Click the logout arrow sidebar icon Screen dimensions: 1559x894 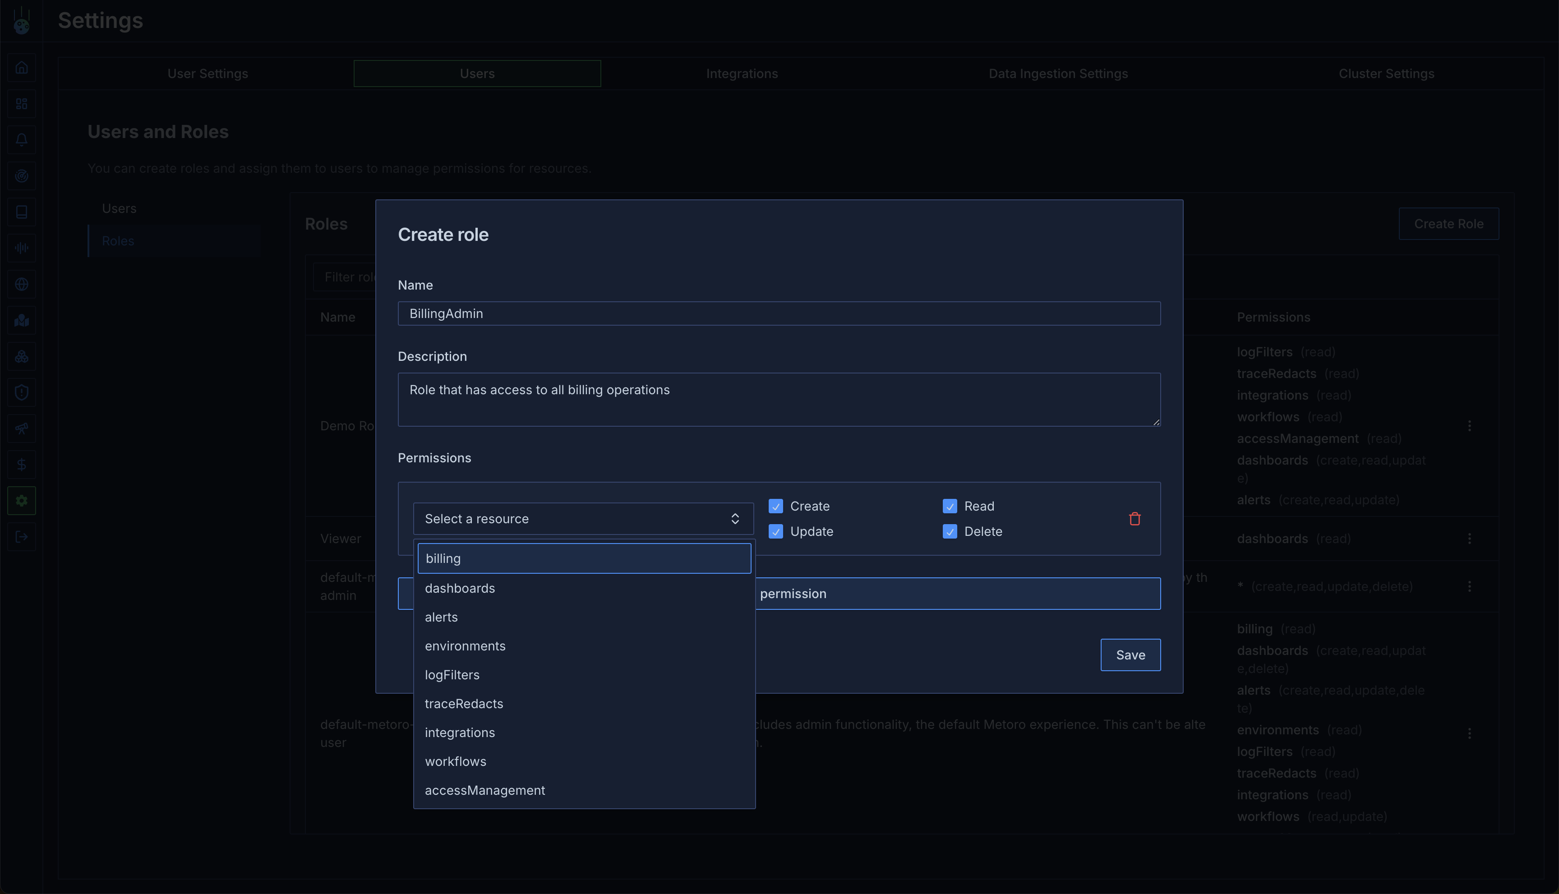tap(22, 537)
